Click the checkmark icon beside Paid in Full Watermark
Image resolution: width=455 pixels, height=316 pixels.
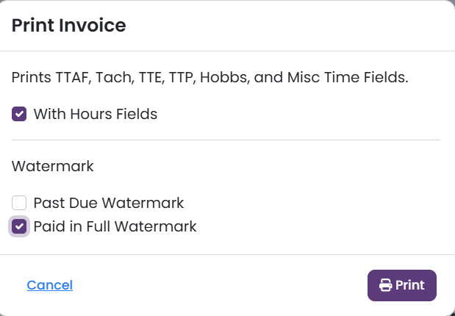click(x=19, y=226)
